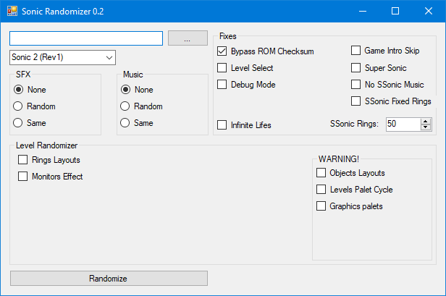
Task: Enable the Level Select checkbox
Action: click(x=223, y=68)
